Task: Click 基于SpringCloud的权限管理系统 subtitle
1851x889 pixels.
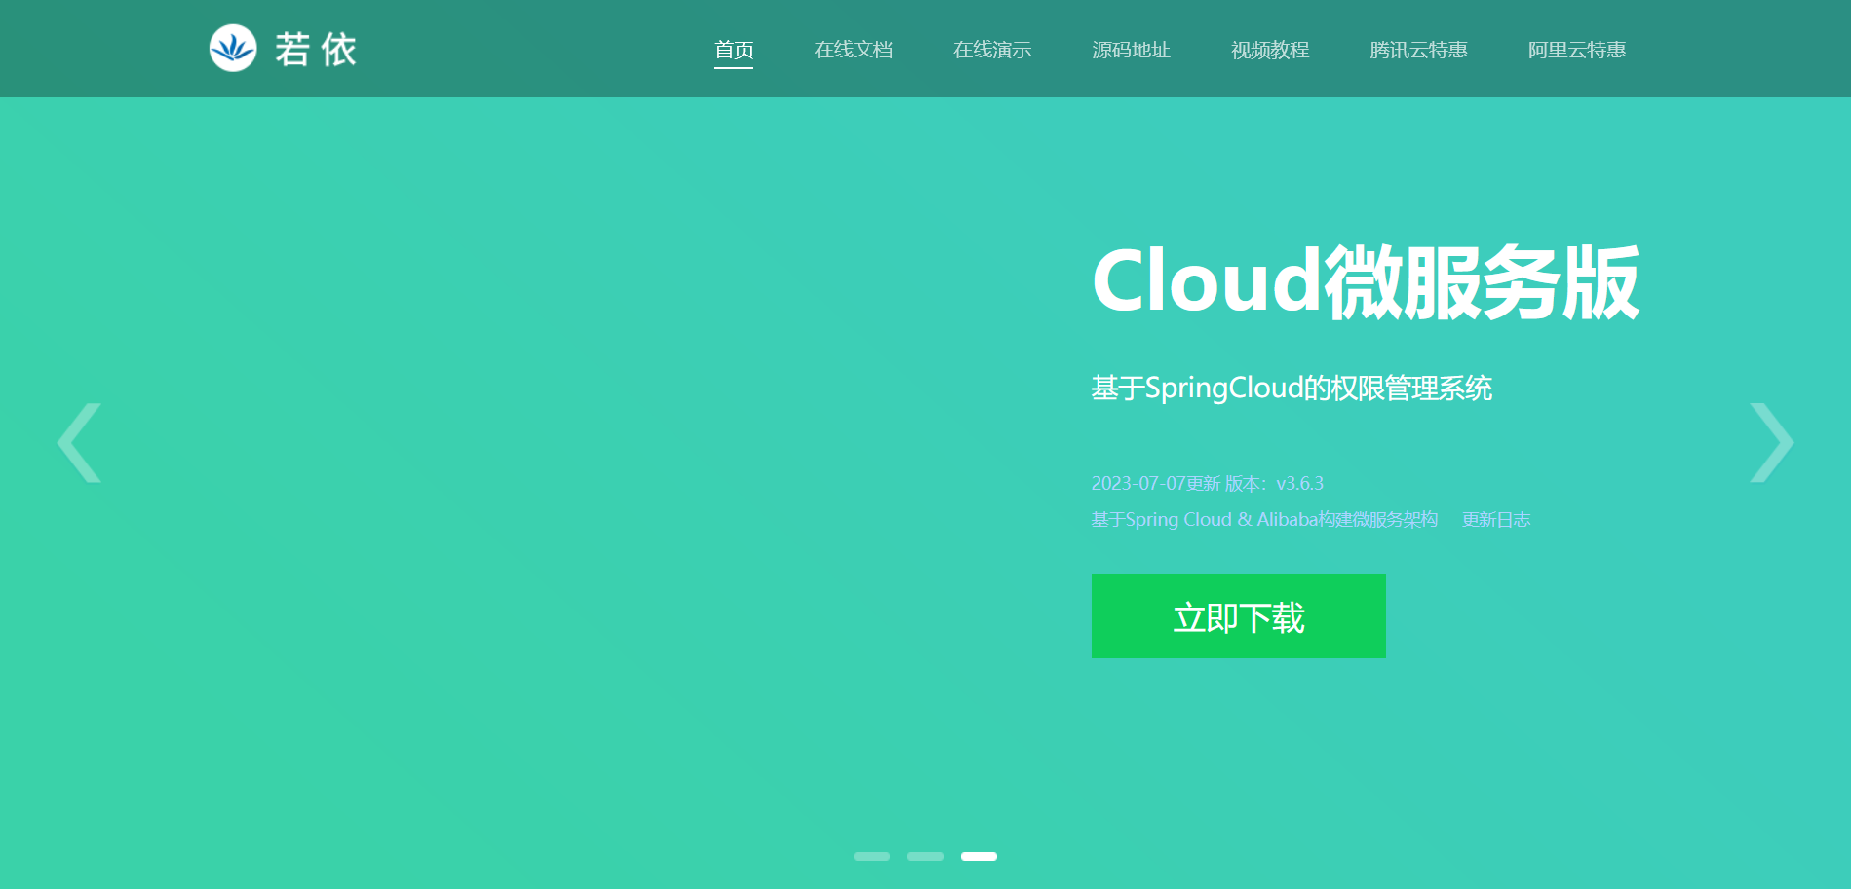Action: [x=1292, y=388]
